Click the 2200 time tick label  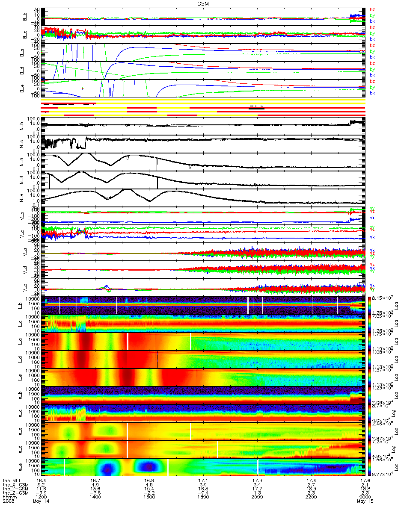[x=311, y=498]
